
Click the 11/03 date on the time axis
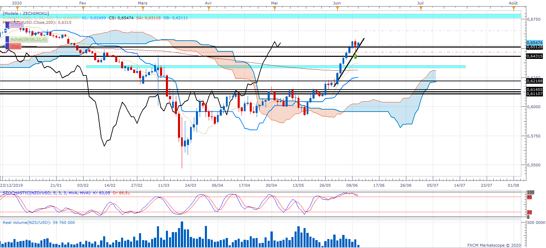pos(164,185)
